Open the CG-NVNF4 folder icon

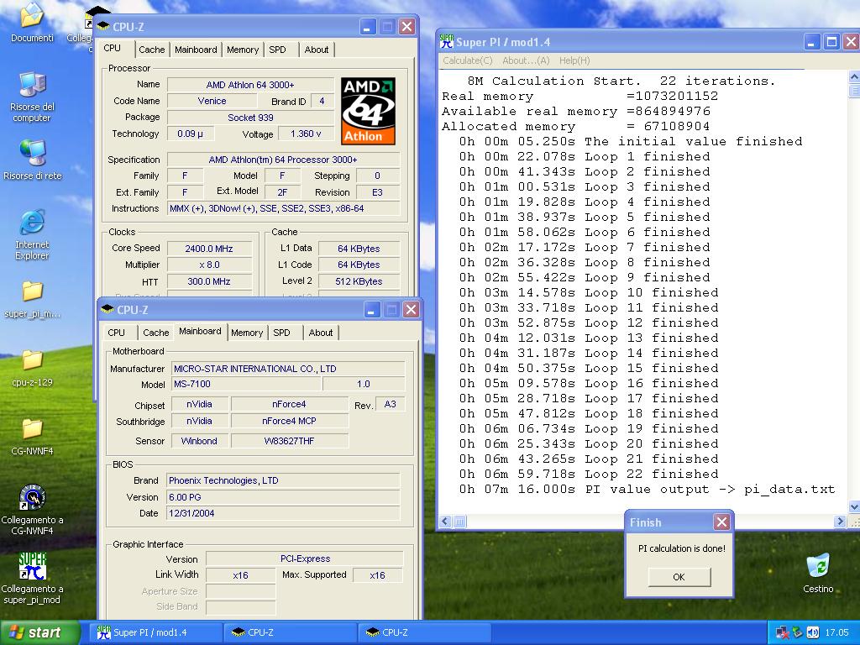click(x=32, y=429)
